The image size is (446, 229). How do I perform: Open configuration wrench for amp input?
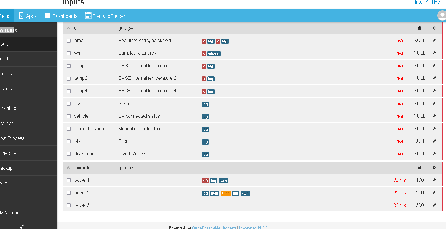pos(434,41)
